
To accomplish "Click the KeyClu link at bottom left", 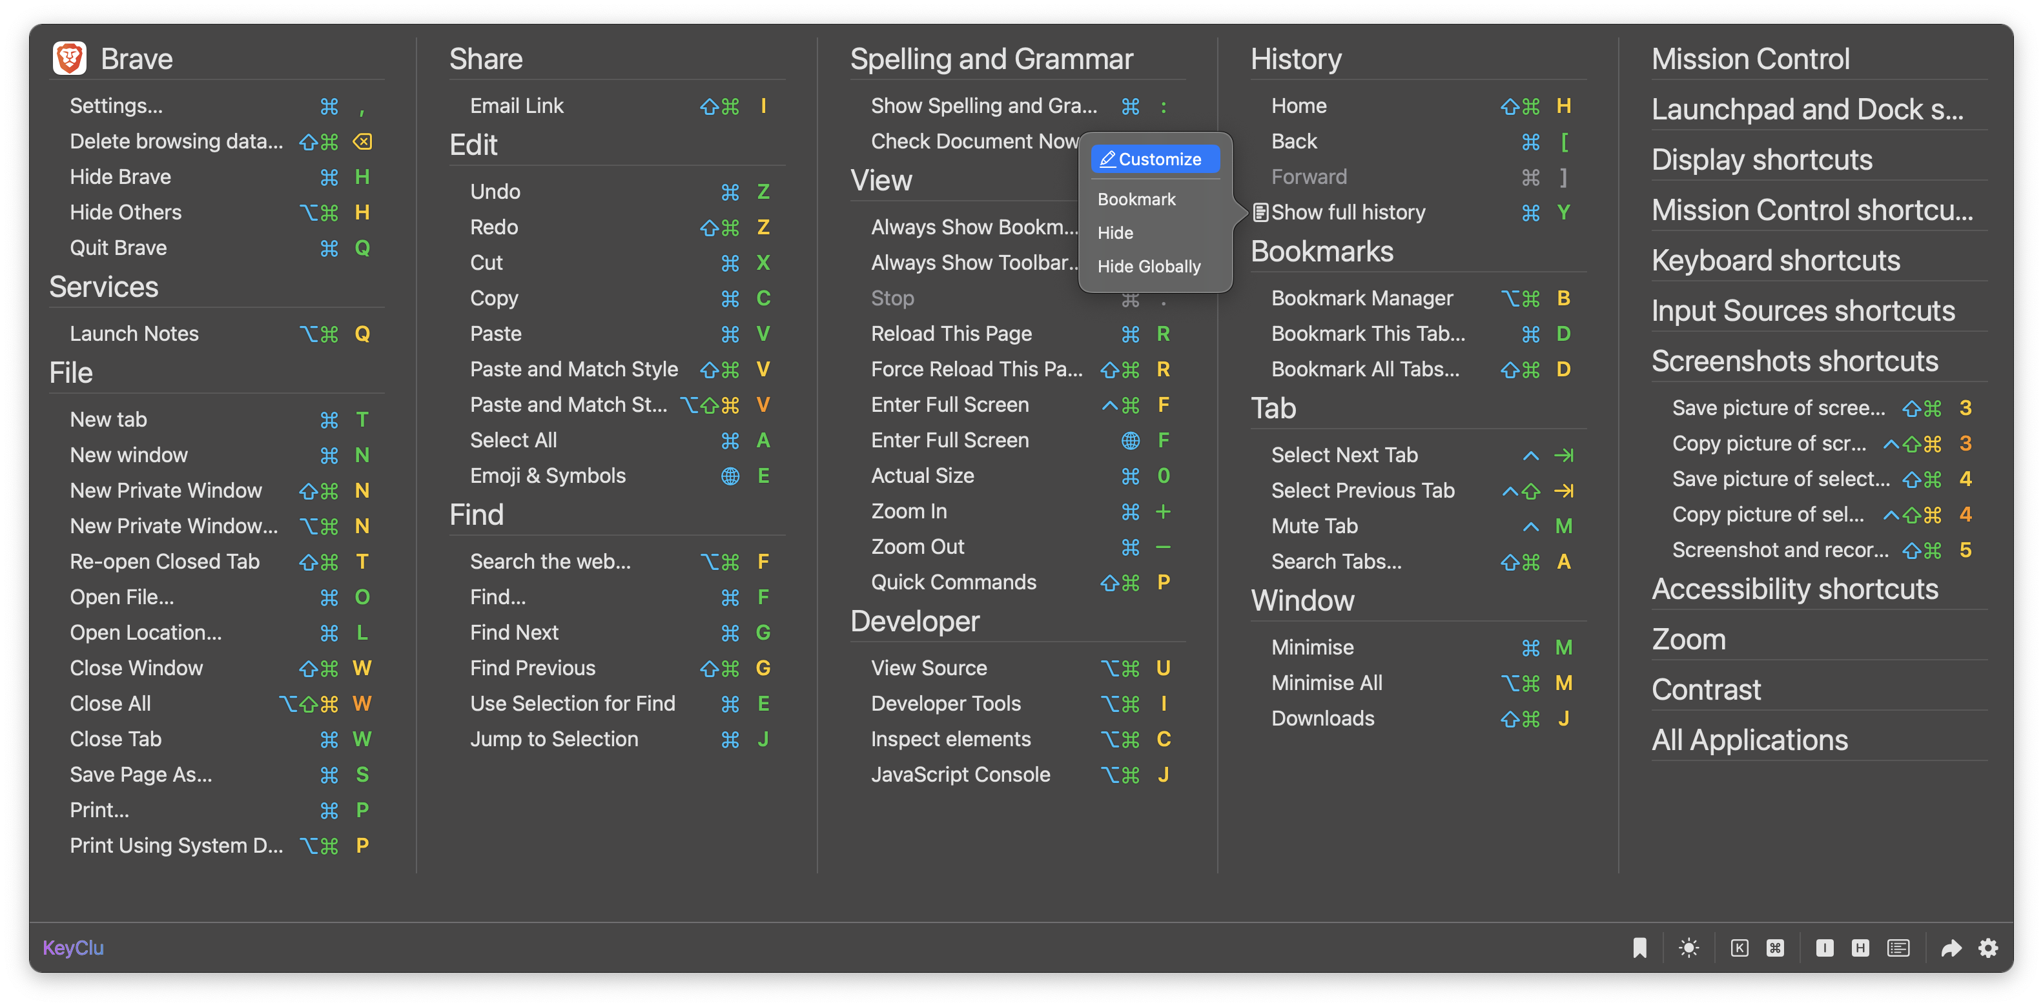I will click(73, 948).
